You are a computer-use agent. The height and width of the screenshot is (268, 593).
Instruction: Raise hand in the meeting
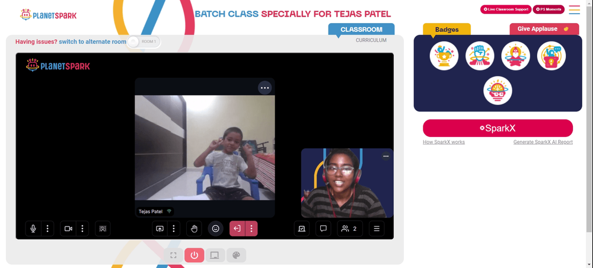194,229
